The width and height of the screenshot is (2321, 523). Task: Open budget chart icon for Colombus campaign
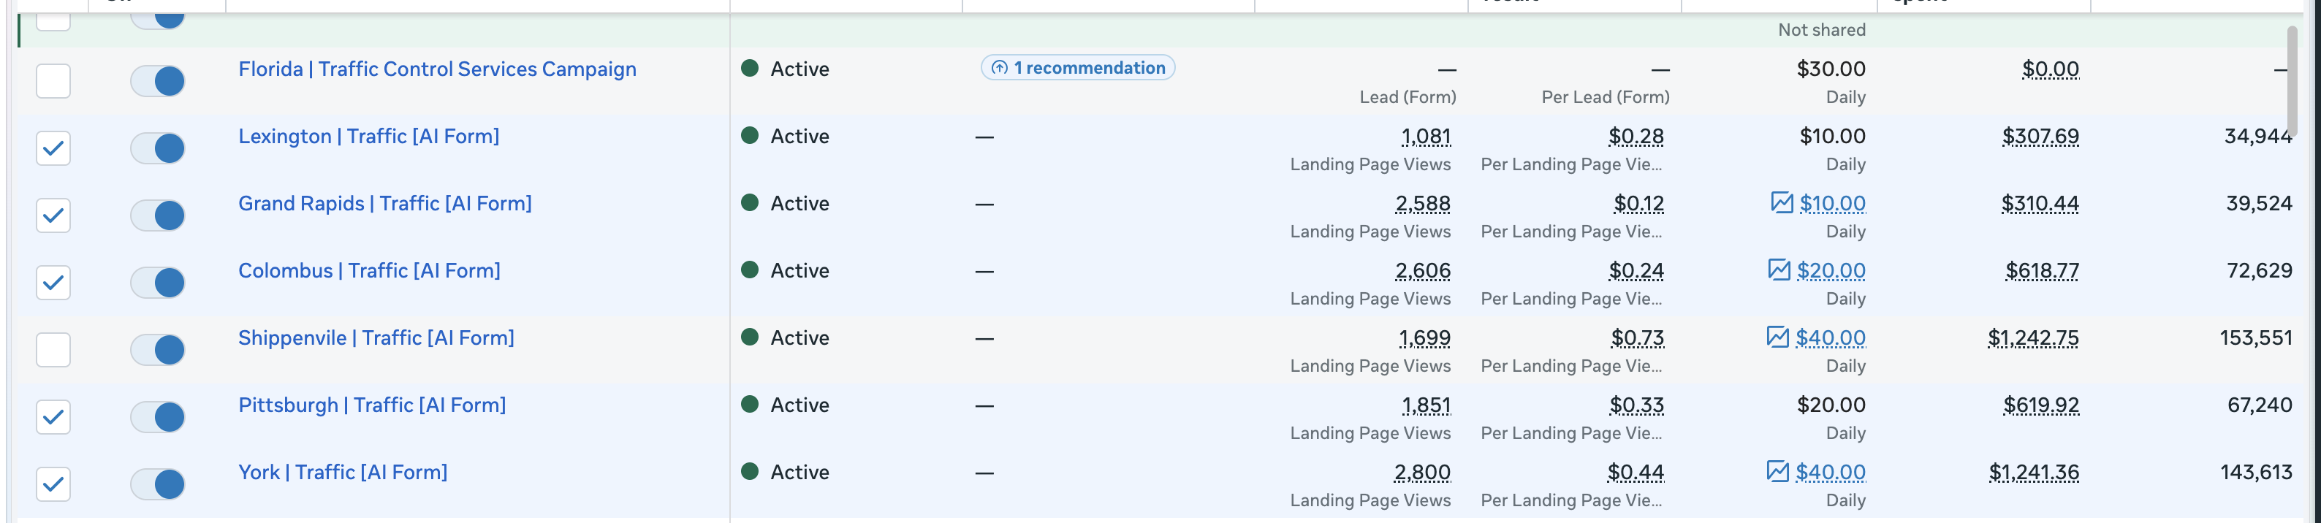[1779, 270]
